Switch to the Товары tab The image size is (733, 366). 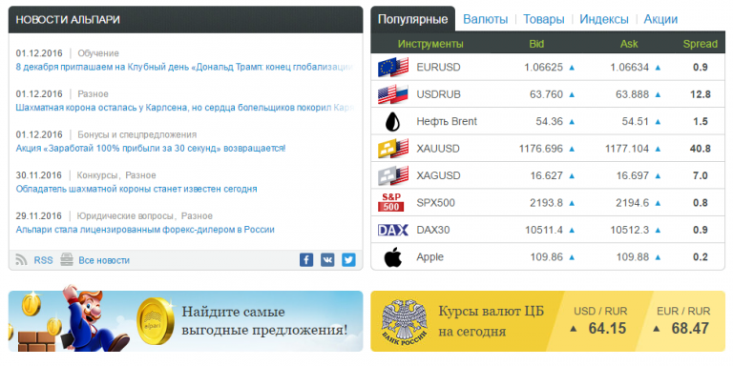click(x=544, y=19)
